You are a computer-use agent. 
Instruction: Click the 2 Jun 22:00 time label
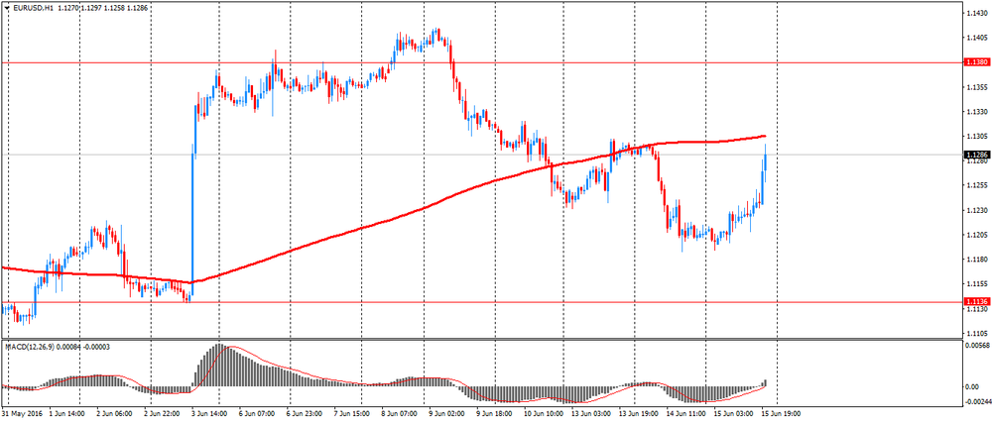point(164,414)
